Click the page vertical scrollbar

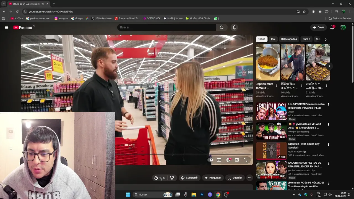pyautogui.click(x=353, y=54)
